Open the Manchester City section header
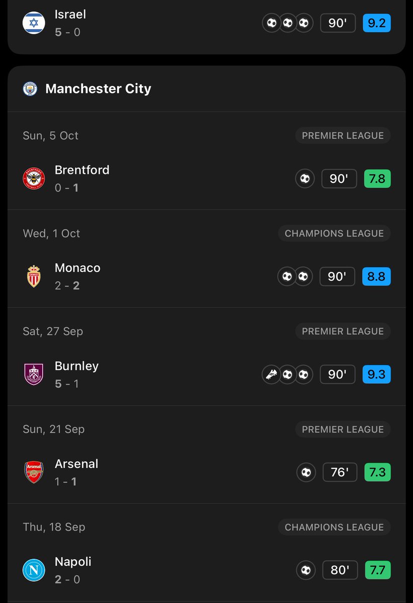 206,89
